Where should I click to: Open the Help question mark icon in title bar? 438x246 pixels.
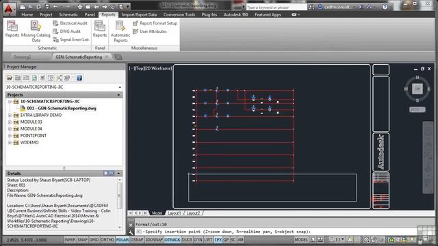(x=385, y=7)
